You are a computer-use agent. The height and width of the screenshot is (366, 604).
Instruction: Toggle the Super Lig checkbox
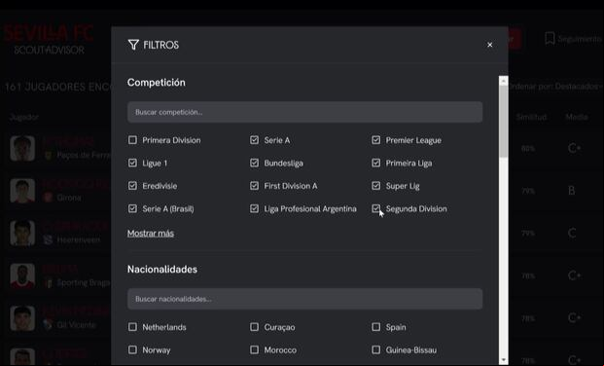tap(376, 186)
